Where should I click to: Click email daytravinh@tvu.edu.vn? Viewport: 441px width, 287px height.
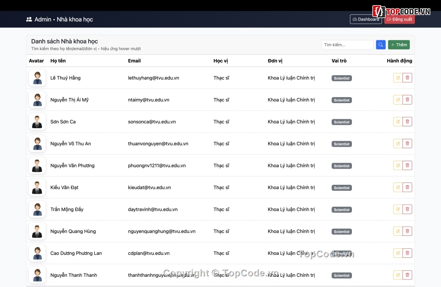click(153, 209)
